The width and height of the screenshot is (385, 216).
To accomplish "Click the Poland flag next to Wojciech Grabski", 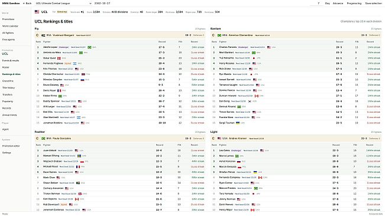I will click(x=82, y=161).
